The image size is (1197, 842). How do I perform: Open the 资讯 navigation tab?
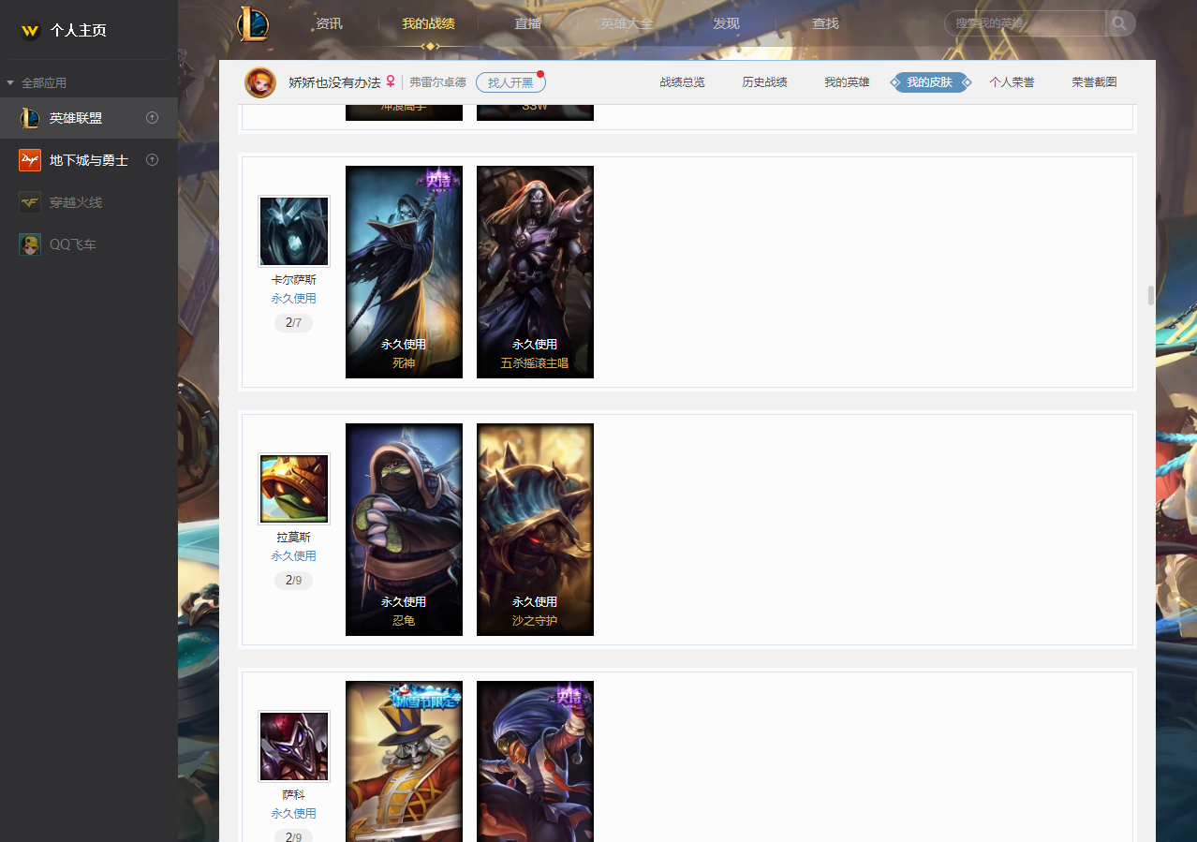click(330, 23)
